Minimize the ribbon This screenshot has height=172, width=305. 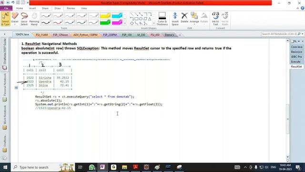tap(297, 8)
